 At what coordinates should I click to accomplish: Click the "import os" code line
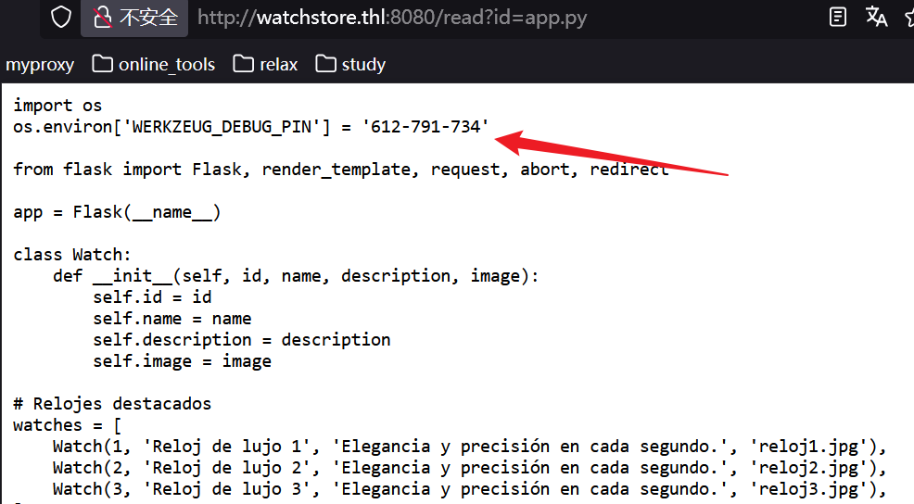57,106
